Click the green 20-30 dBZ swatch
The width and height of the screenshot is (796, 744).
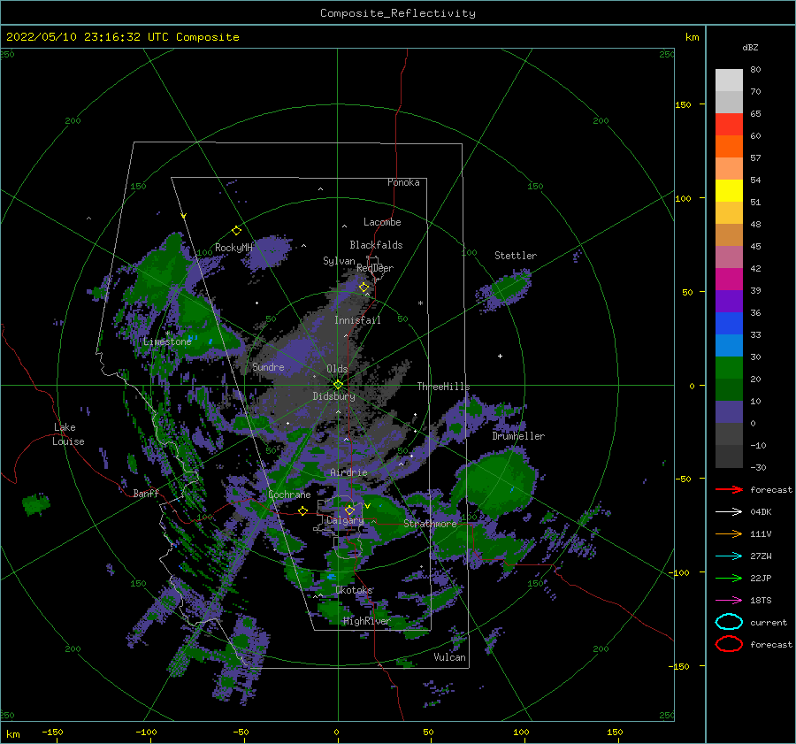click(729, 367)
